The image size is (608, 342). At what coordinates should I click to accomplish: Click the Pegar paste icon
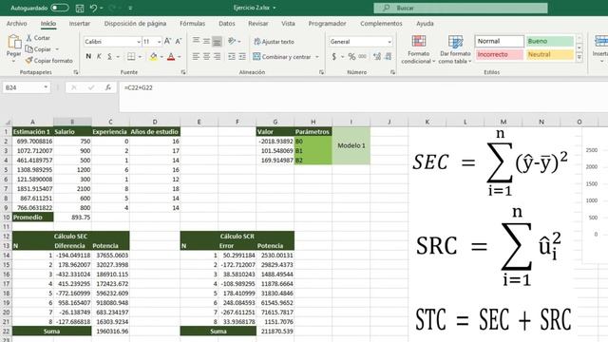tap(14, 42)
